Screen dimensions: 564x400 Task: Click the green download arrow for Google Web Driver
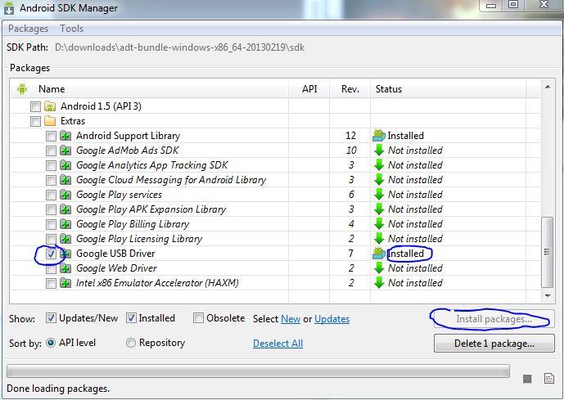click(x=379, y=268)
